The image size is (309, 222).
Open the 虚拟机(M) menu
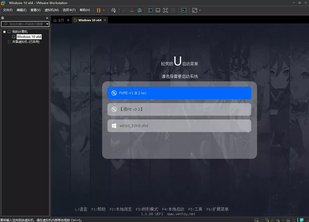[51, 10]
